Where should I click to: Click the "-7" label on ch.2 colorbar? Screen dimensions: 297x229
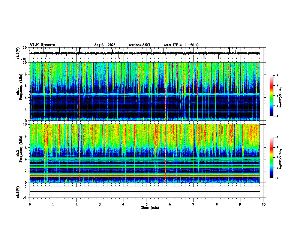[x=277, y=178]
